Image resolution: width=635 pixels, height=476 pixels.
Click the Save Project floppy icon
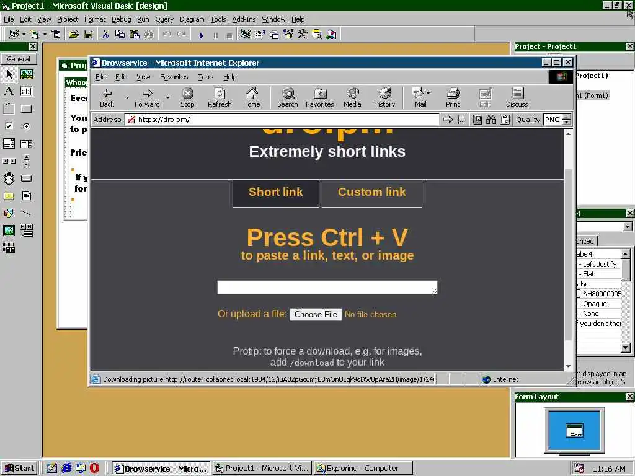pos(88,35)
